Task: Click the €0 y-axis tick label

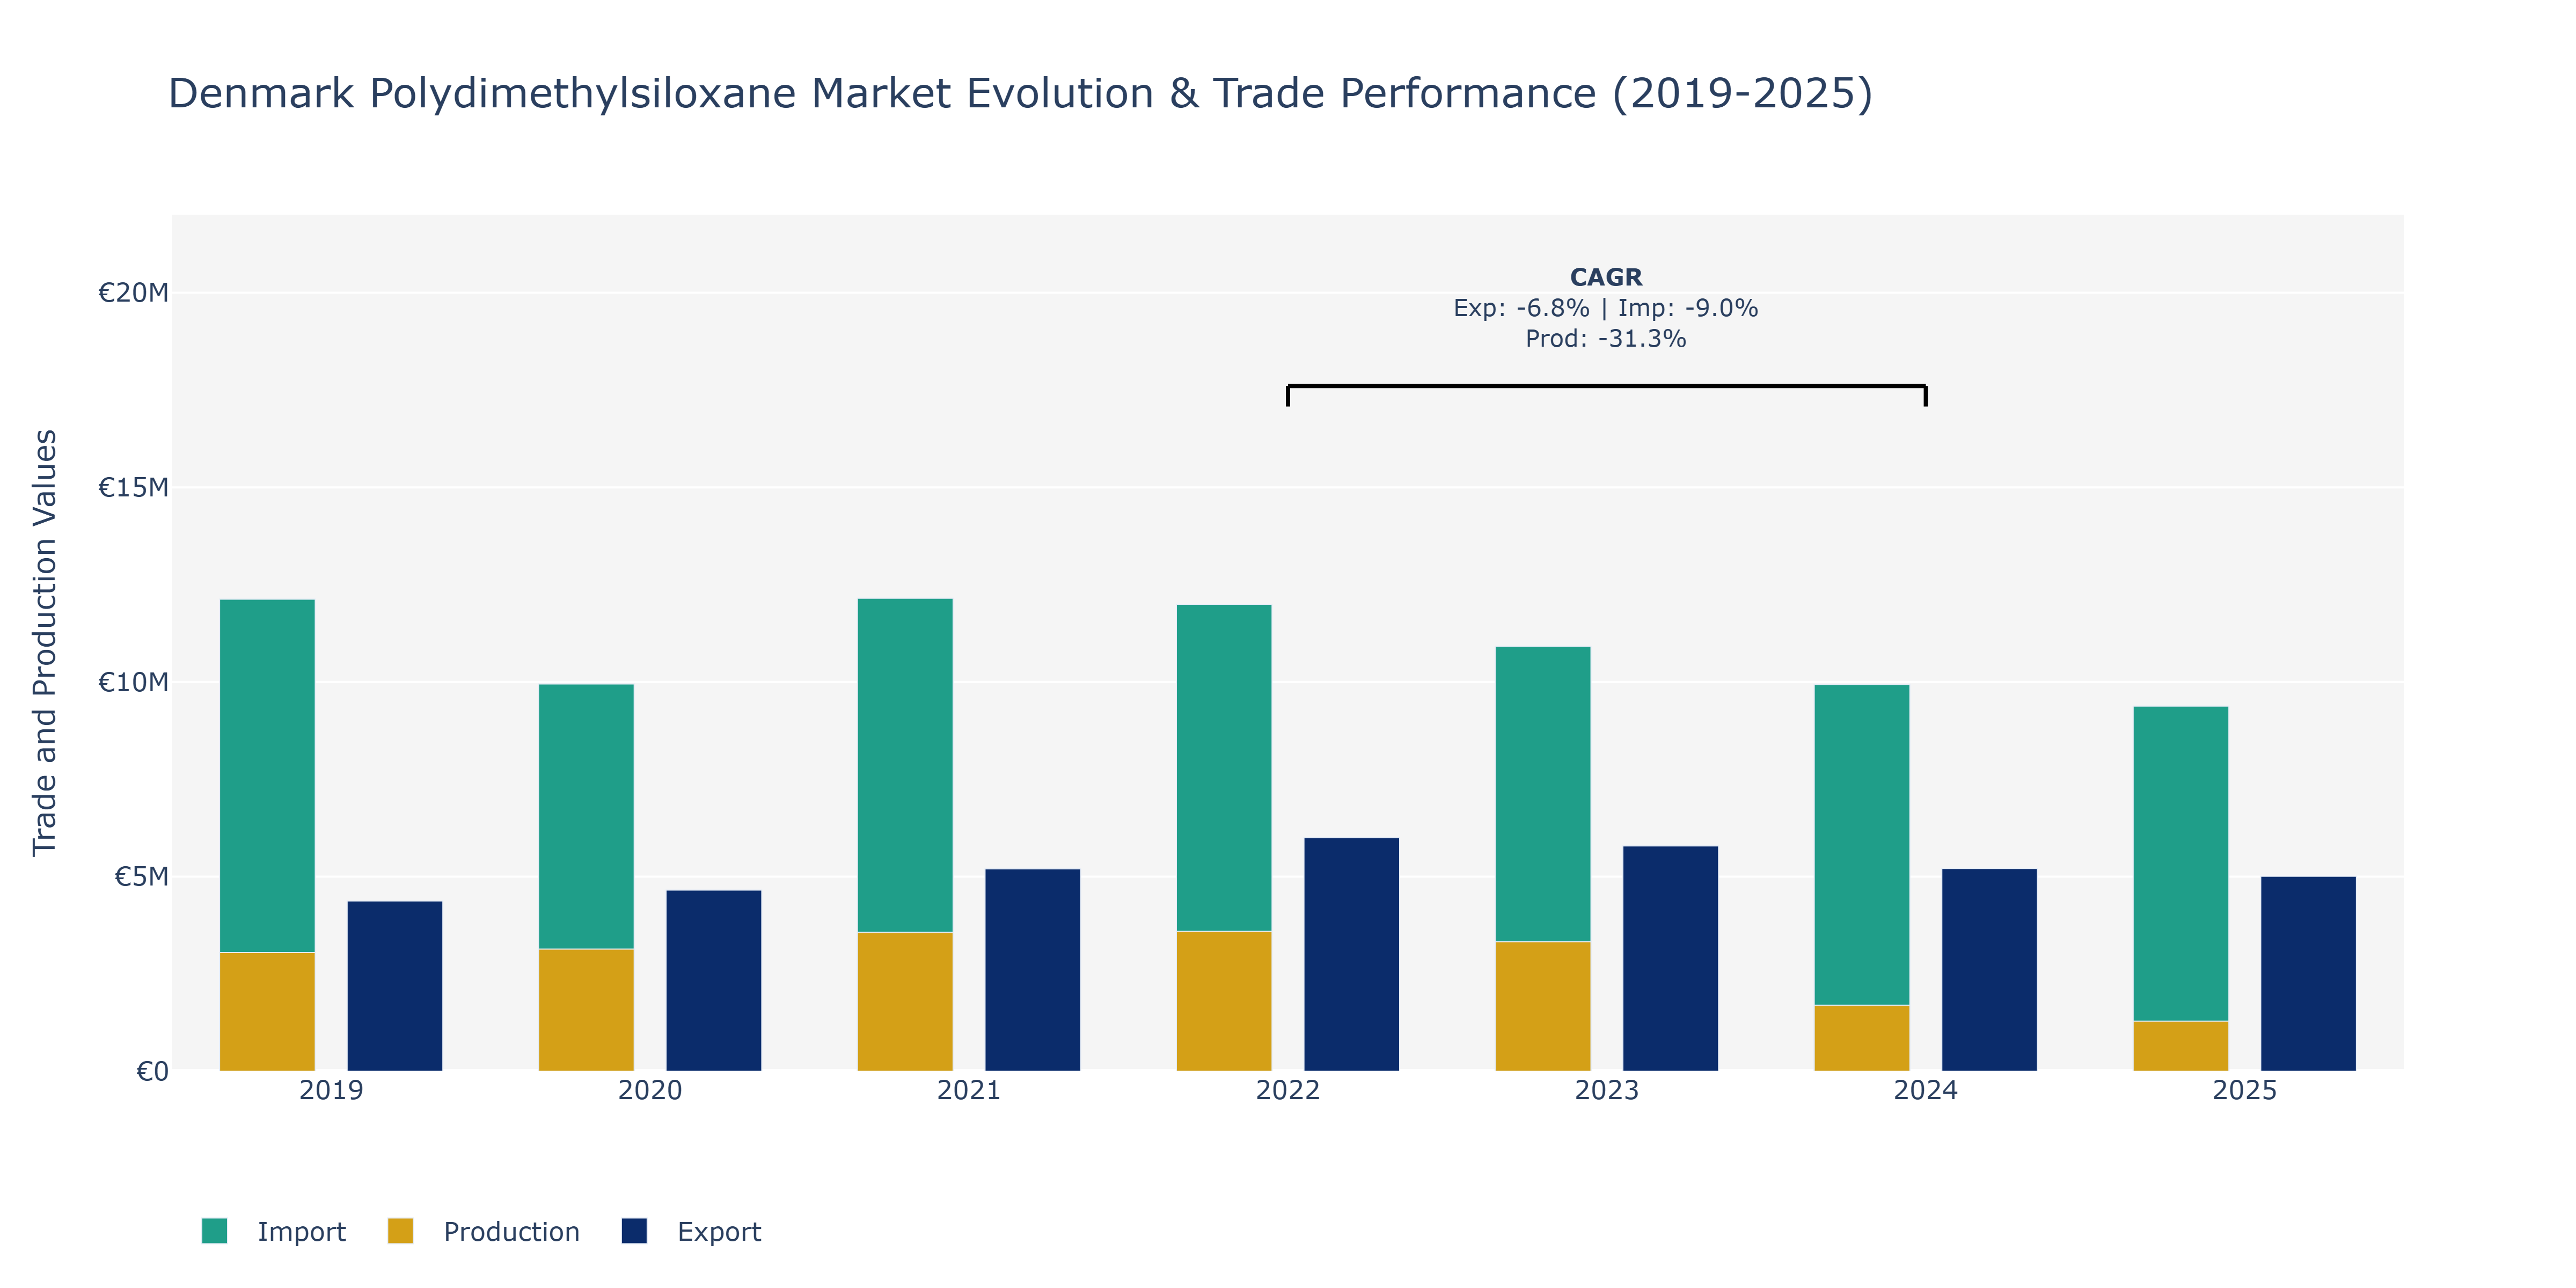Action: pos(152,1072)
